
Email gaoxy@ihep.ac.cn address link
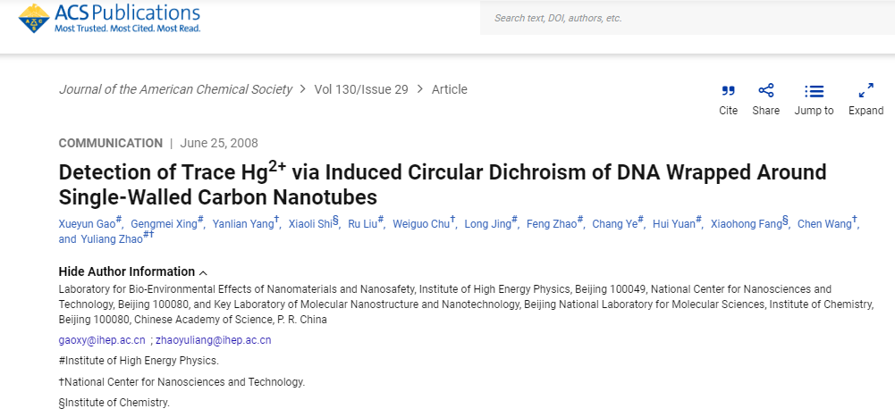pyautogui.click(x=102, y=340)
